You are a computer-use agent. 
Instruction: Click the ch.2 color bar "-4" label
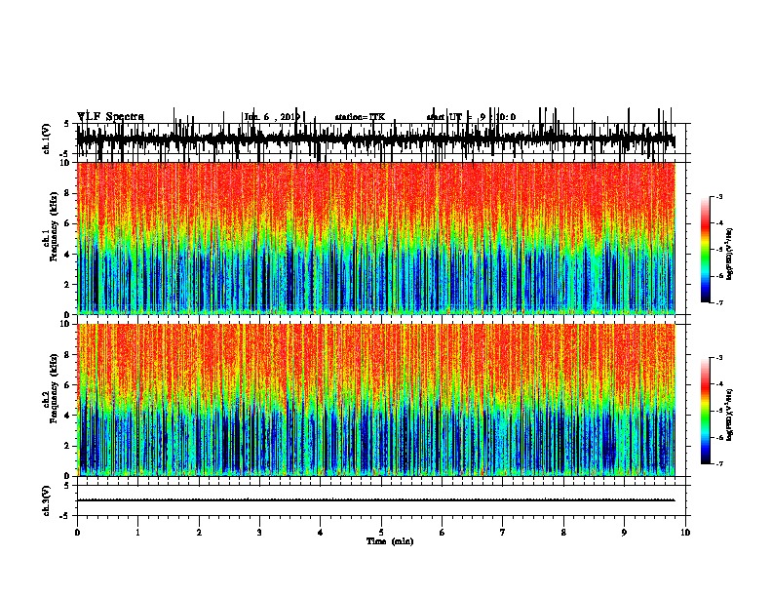[x=718, y=384]
